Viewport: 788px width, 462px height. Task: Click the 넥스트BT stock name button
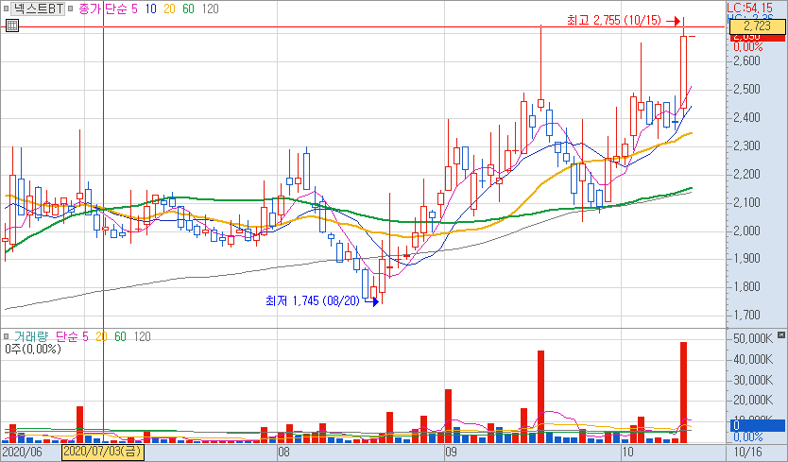38,9
